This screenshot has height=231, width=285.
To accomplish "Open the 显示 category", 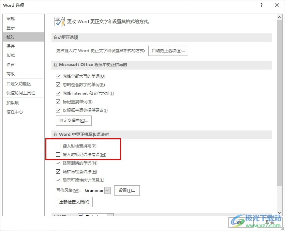I will tap(24, 28).
